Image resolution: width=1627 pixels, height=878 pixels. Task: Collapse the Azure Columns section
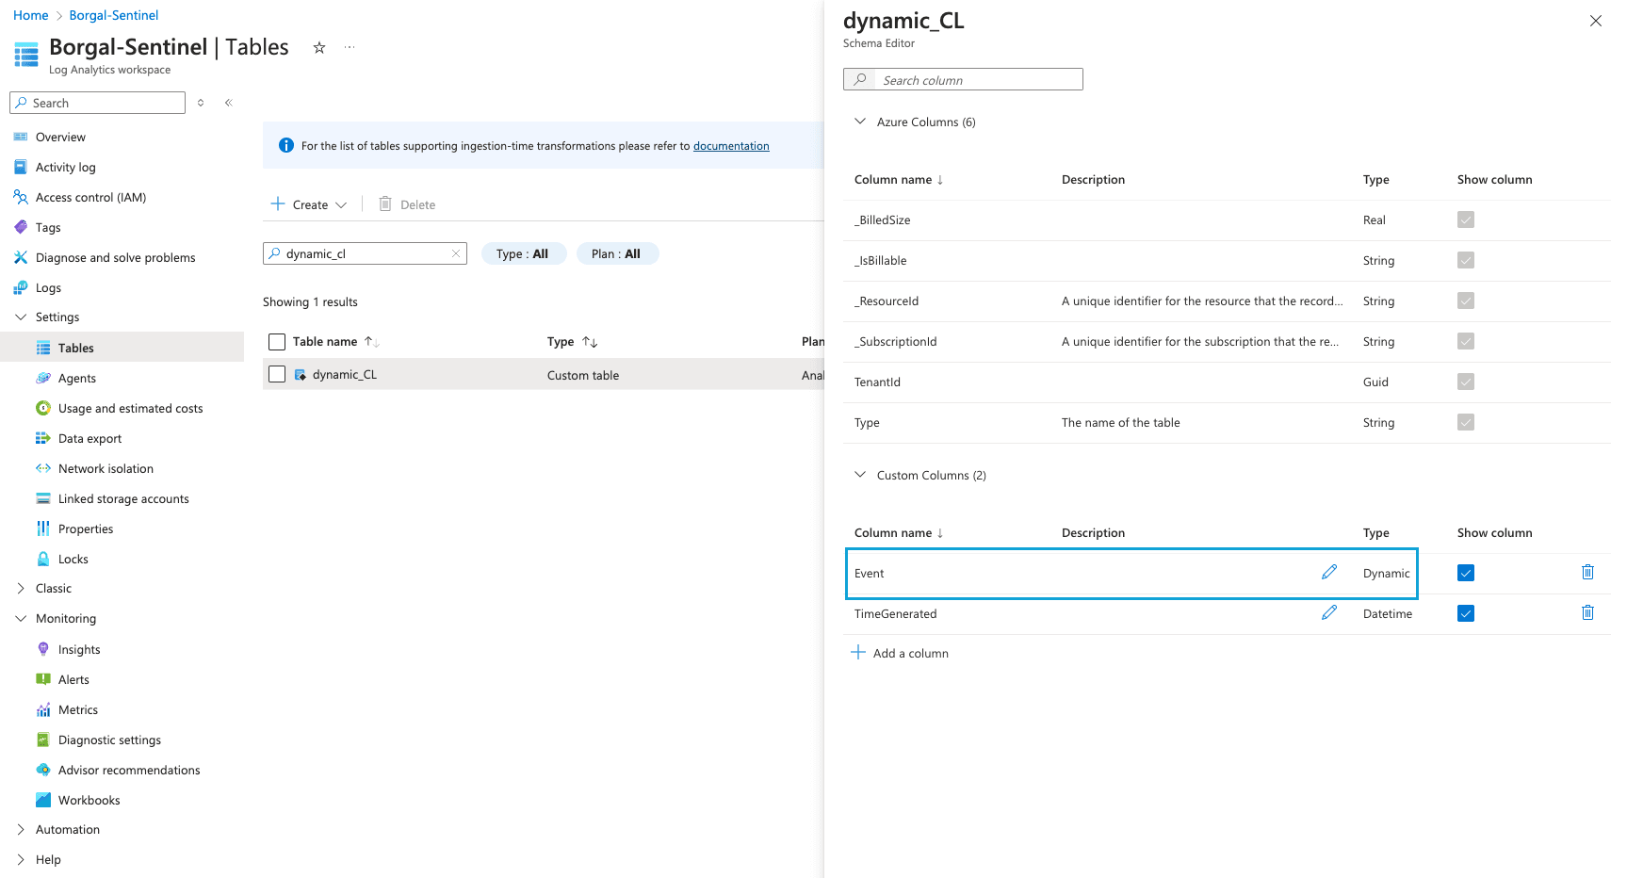(860, 122)
